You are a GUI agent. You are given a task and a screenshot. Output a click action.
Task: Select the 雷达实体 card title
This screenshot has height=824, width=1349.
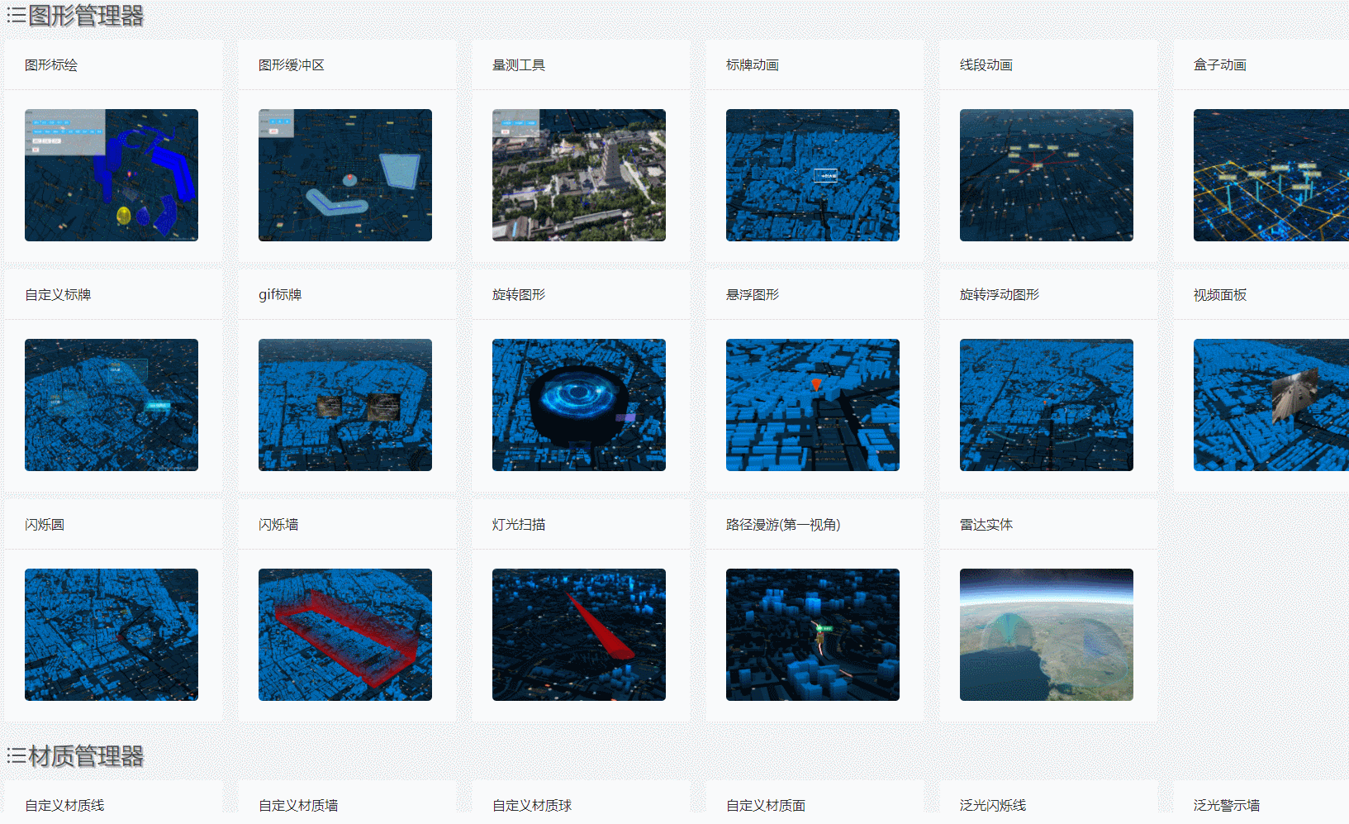(x=986, y=525)
